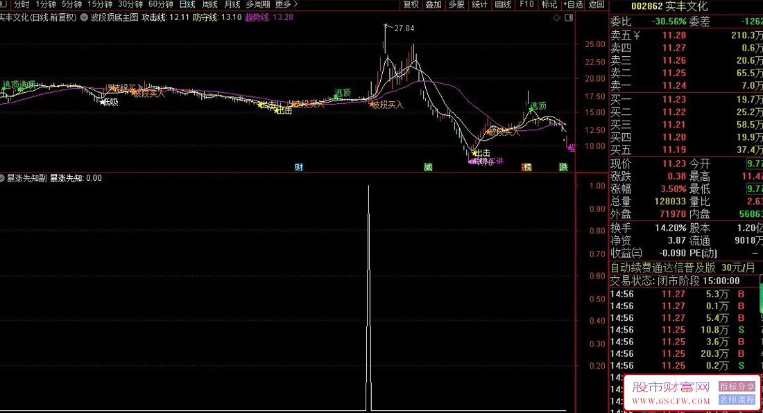Click the square icon at toolbar far left
763x413 pixels.
(x=3, y=4)
